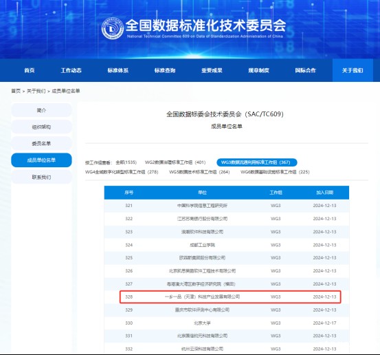
Task: Click serial number 330 in the table
Action: [129, 323]
